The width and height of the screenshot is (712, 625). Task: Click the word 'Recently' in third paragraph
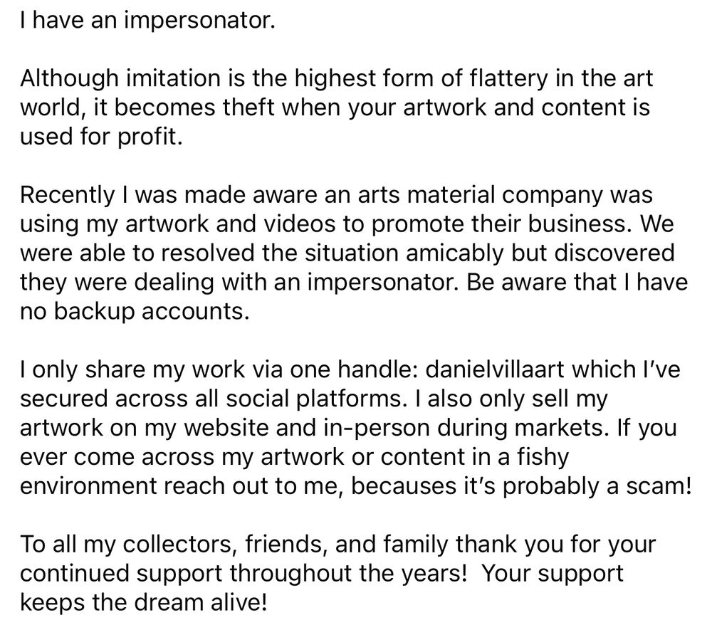[x=67, y=195]
